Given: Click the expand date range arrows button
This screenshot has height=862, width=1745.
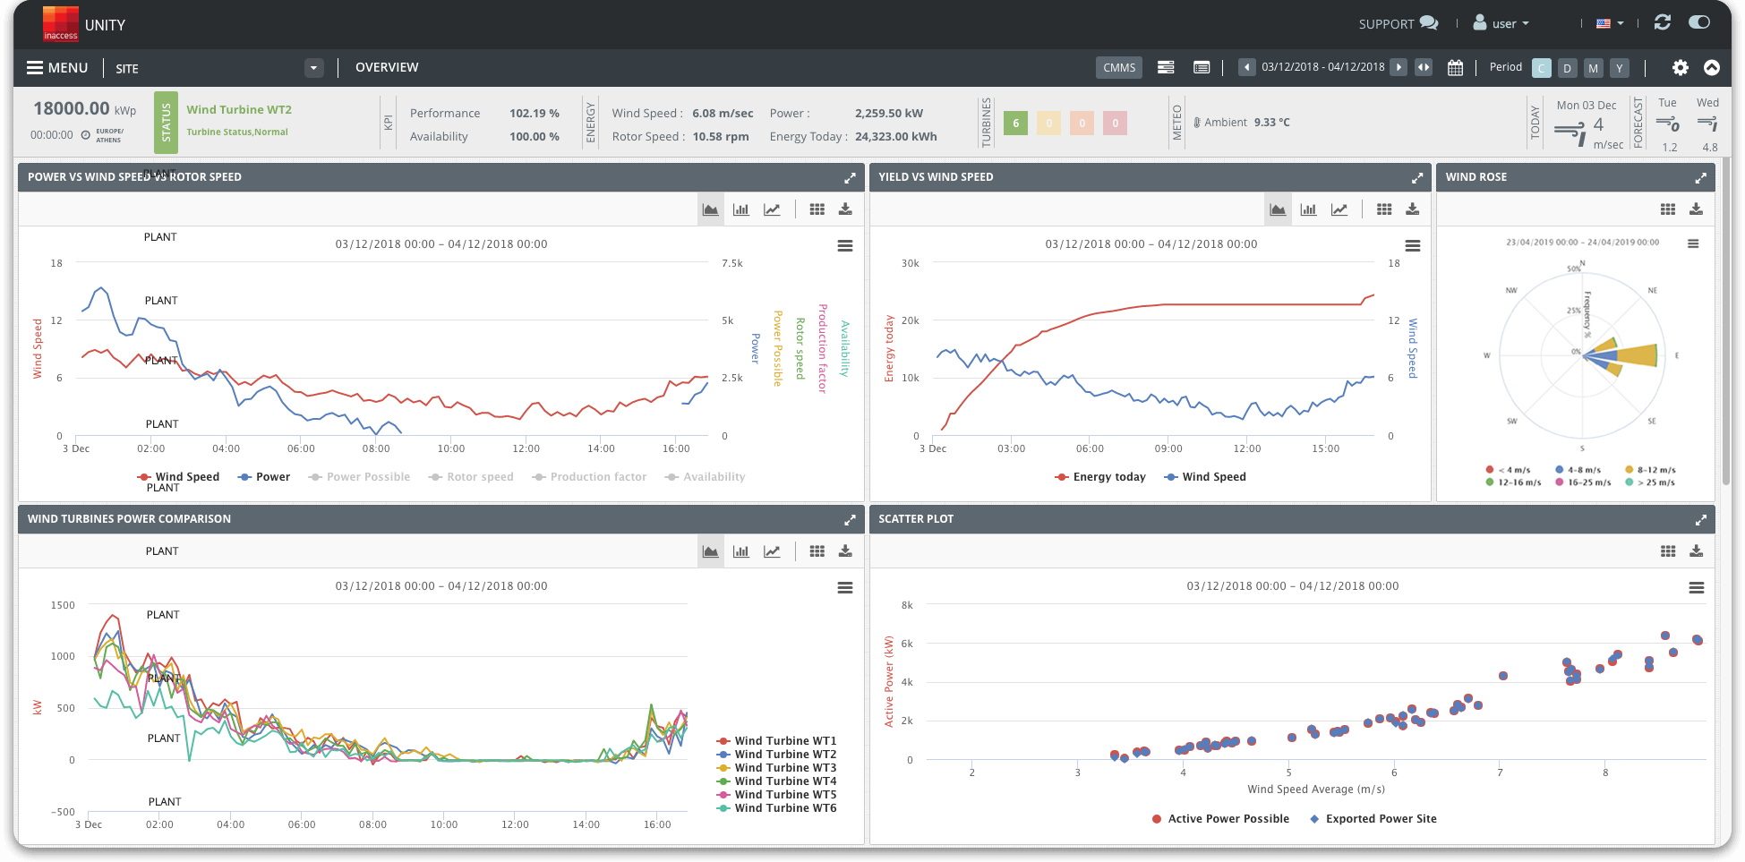Looking at the screenshot, I should point(1424,68).
